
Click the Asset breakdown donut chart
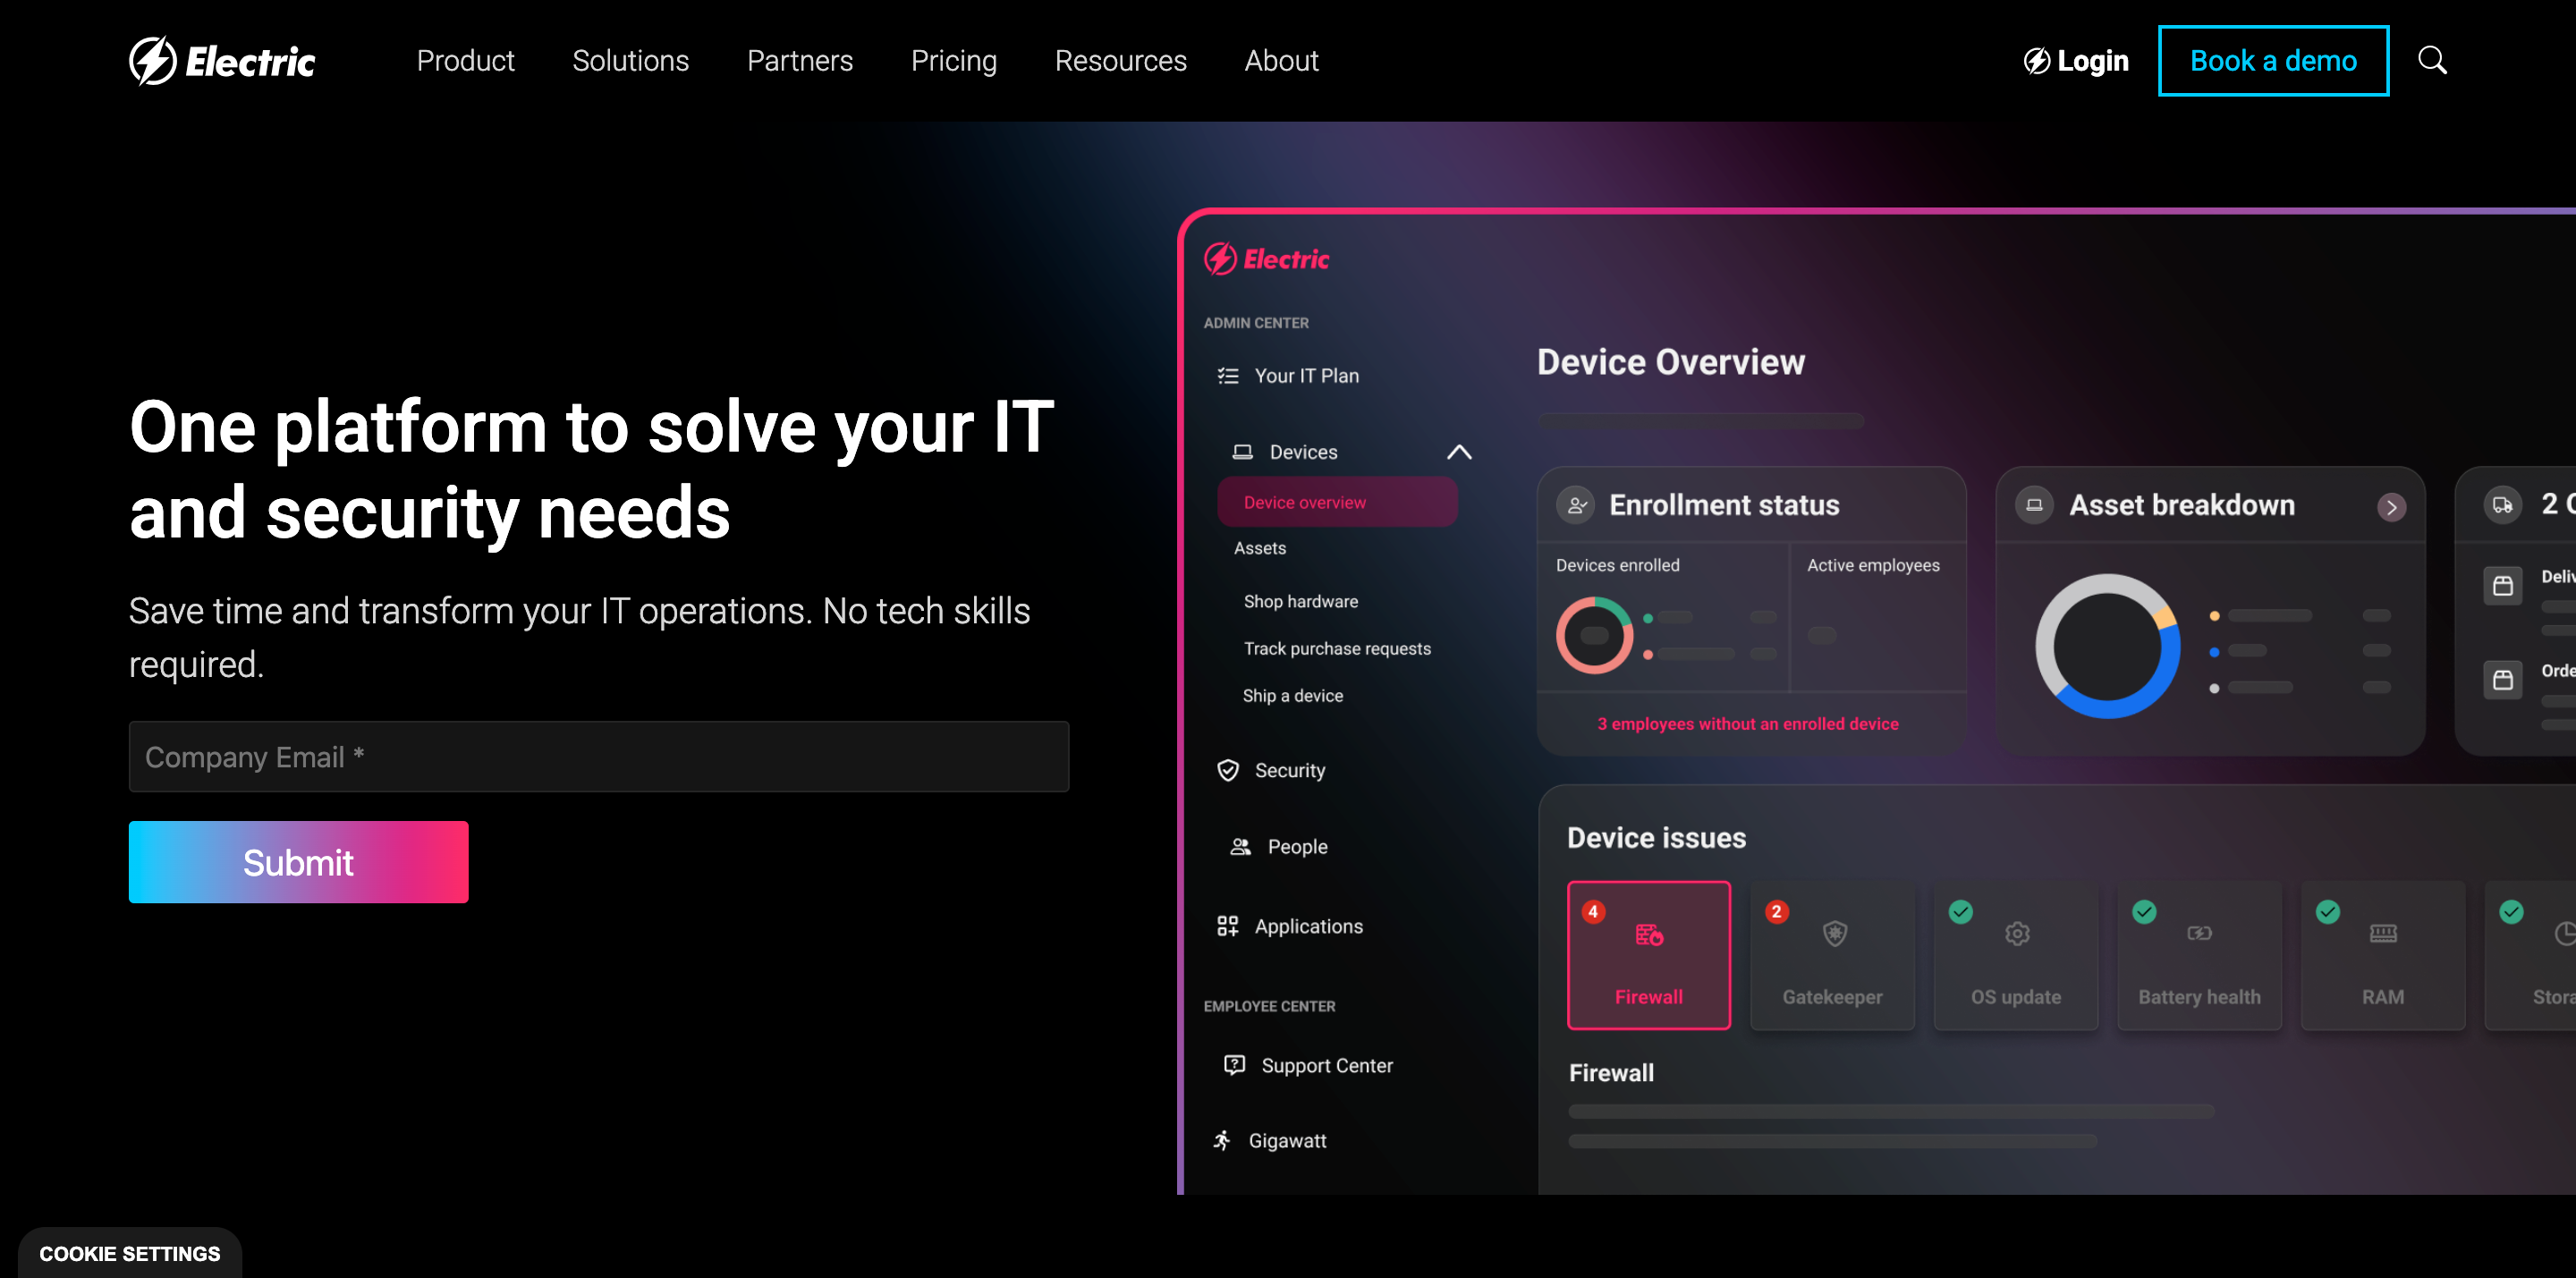[2107, 645]
